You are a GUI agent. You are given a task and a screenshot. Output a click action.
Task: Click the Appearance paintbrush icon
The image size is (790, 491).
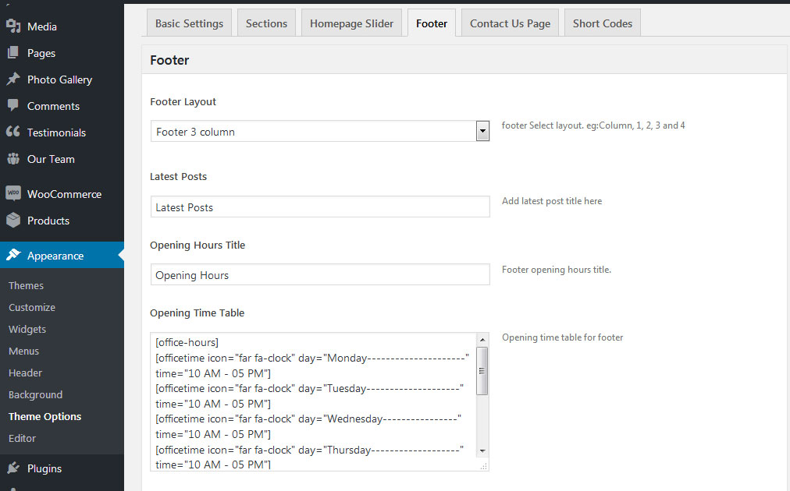coord(13,255)
